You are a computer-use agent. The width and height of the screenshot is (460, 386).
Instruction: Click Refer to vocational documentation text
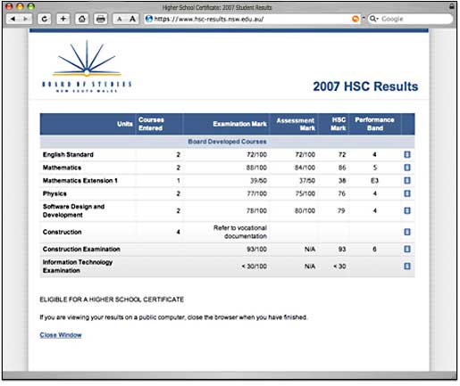point(240,232)
